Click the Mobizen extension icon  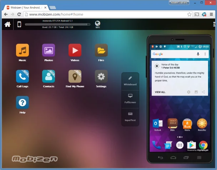point(204,14)
